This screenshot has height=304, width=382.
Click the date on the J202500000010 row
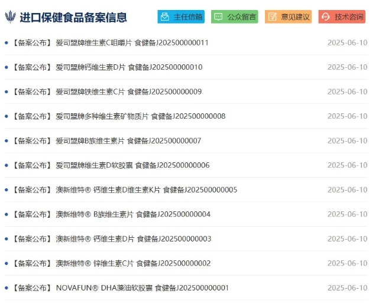[x=347, y=67]
